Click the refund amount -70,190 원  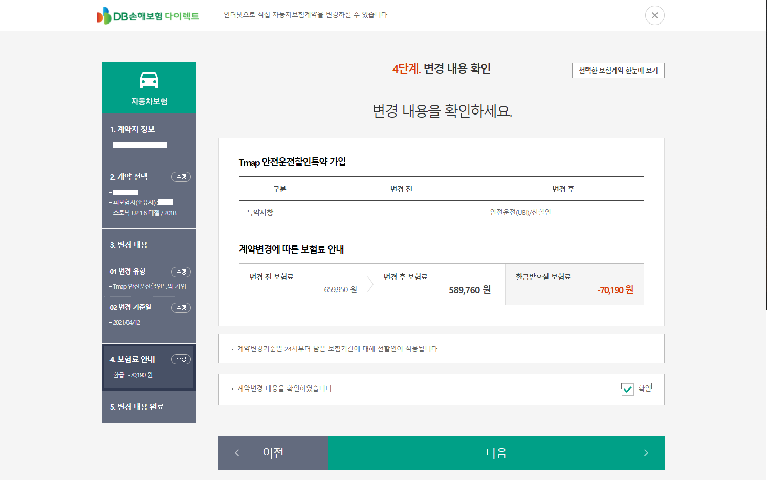coord(615,290)
